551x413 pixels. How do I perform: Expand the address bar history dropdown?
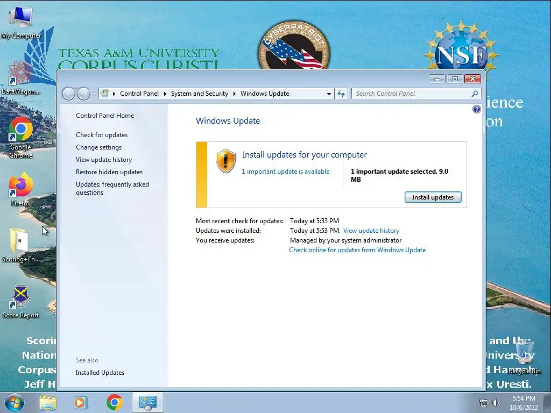pos(329,94)
